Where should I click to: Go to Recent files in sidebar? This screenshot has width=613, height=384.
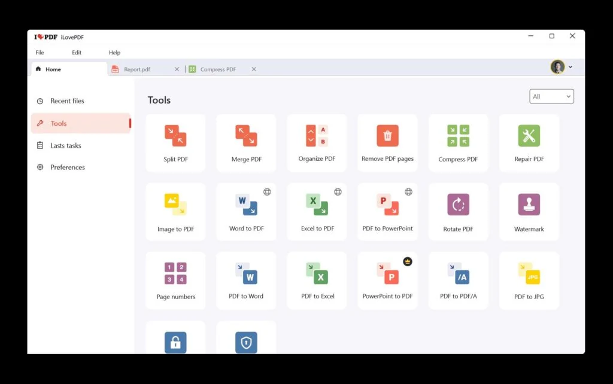tap(81, 101)
